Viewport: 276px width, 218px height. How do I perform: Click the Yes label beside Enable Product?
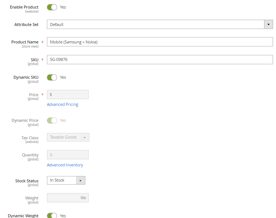pos(63,7)
